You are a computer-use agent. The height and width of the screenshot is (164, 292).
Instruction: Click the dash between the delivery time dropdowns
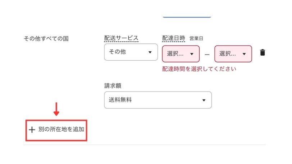click(x=207, y=54)
